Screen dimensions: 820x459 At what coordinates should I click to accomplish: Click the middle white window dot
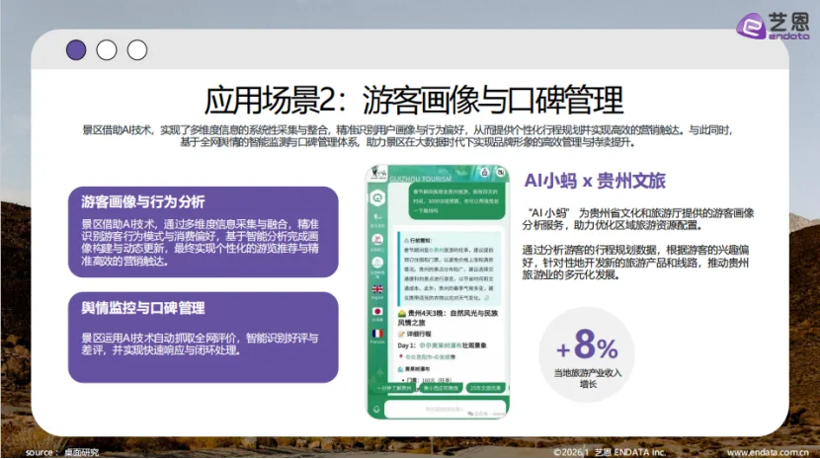107,50
